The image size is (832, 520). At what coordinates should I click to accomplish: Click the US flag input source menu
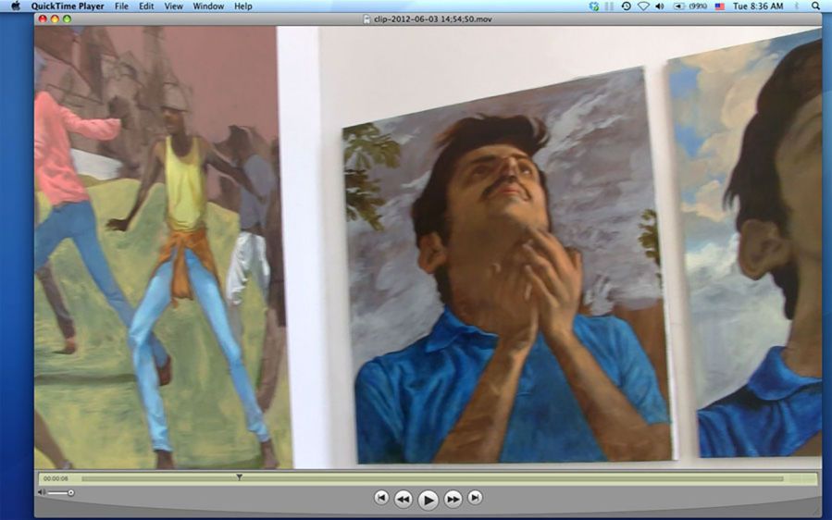[x=719, y=6]
